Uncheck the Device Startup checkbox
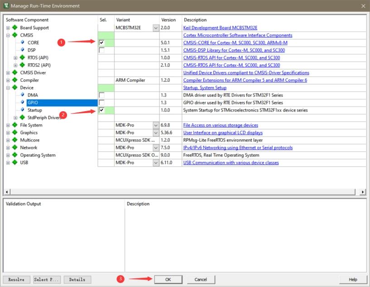The image size is (370, 287). point(102,110)
